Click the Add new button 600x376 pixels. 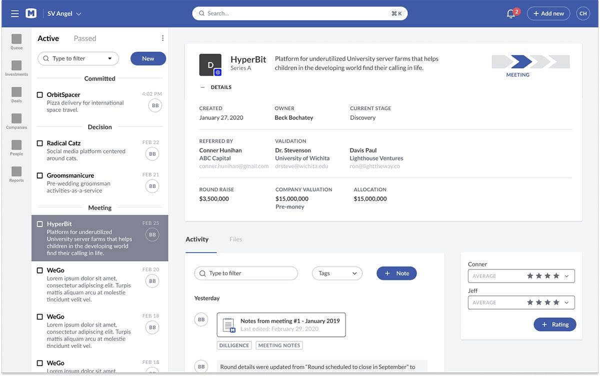click(x=548, y=13)
